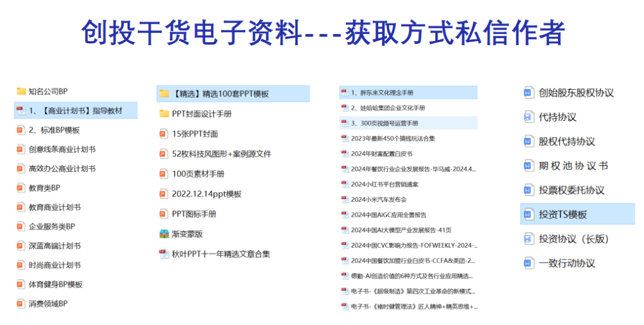This screenshot has height=325, width=644.
Task: Click PowerPoint icon beside 体育健身BP模板
Action: pyautogui.click(x=20, y=284)
